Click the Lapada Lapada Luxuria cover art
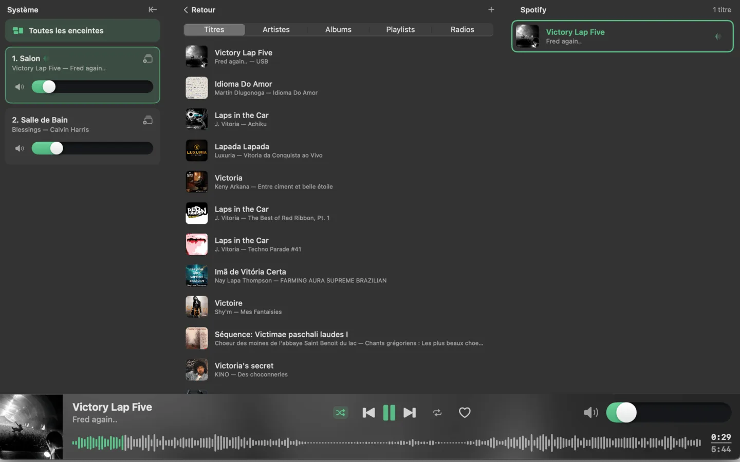Image resolution: width=740 pixels, height=462 pixels. point(196,150)
